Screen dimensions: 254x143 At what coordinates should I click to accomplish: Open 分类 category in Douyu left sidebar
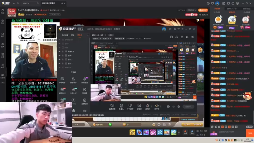[3, 55]
